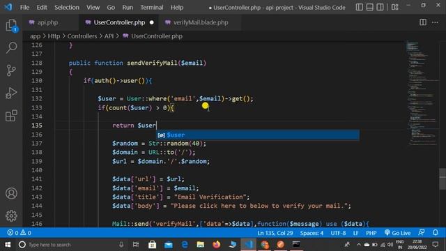Open Task View on the taskbar
The image size is (446, 251).
(x=136, y=245)
